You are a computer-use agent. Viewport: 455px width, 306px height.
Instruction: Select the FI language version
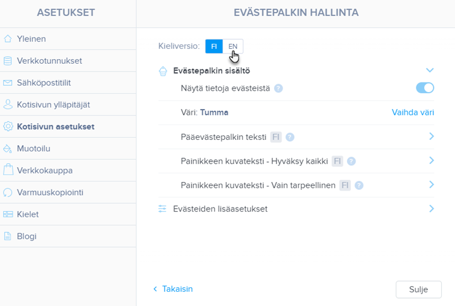point(214,47)
